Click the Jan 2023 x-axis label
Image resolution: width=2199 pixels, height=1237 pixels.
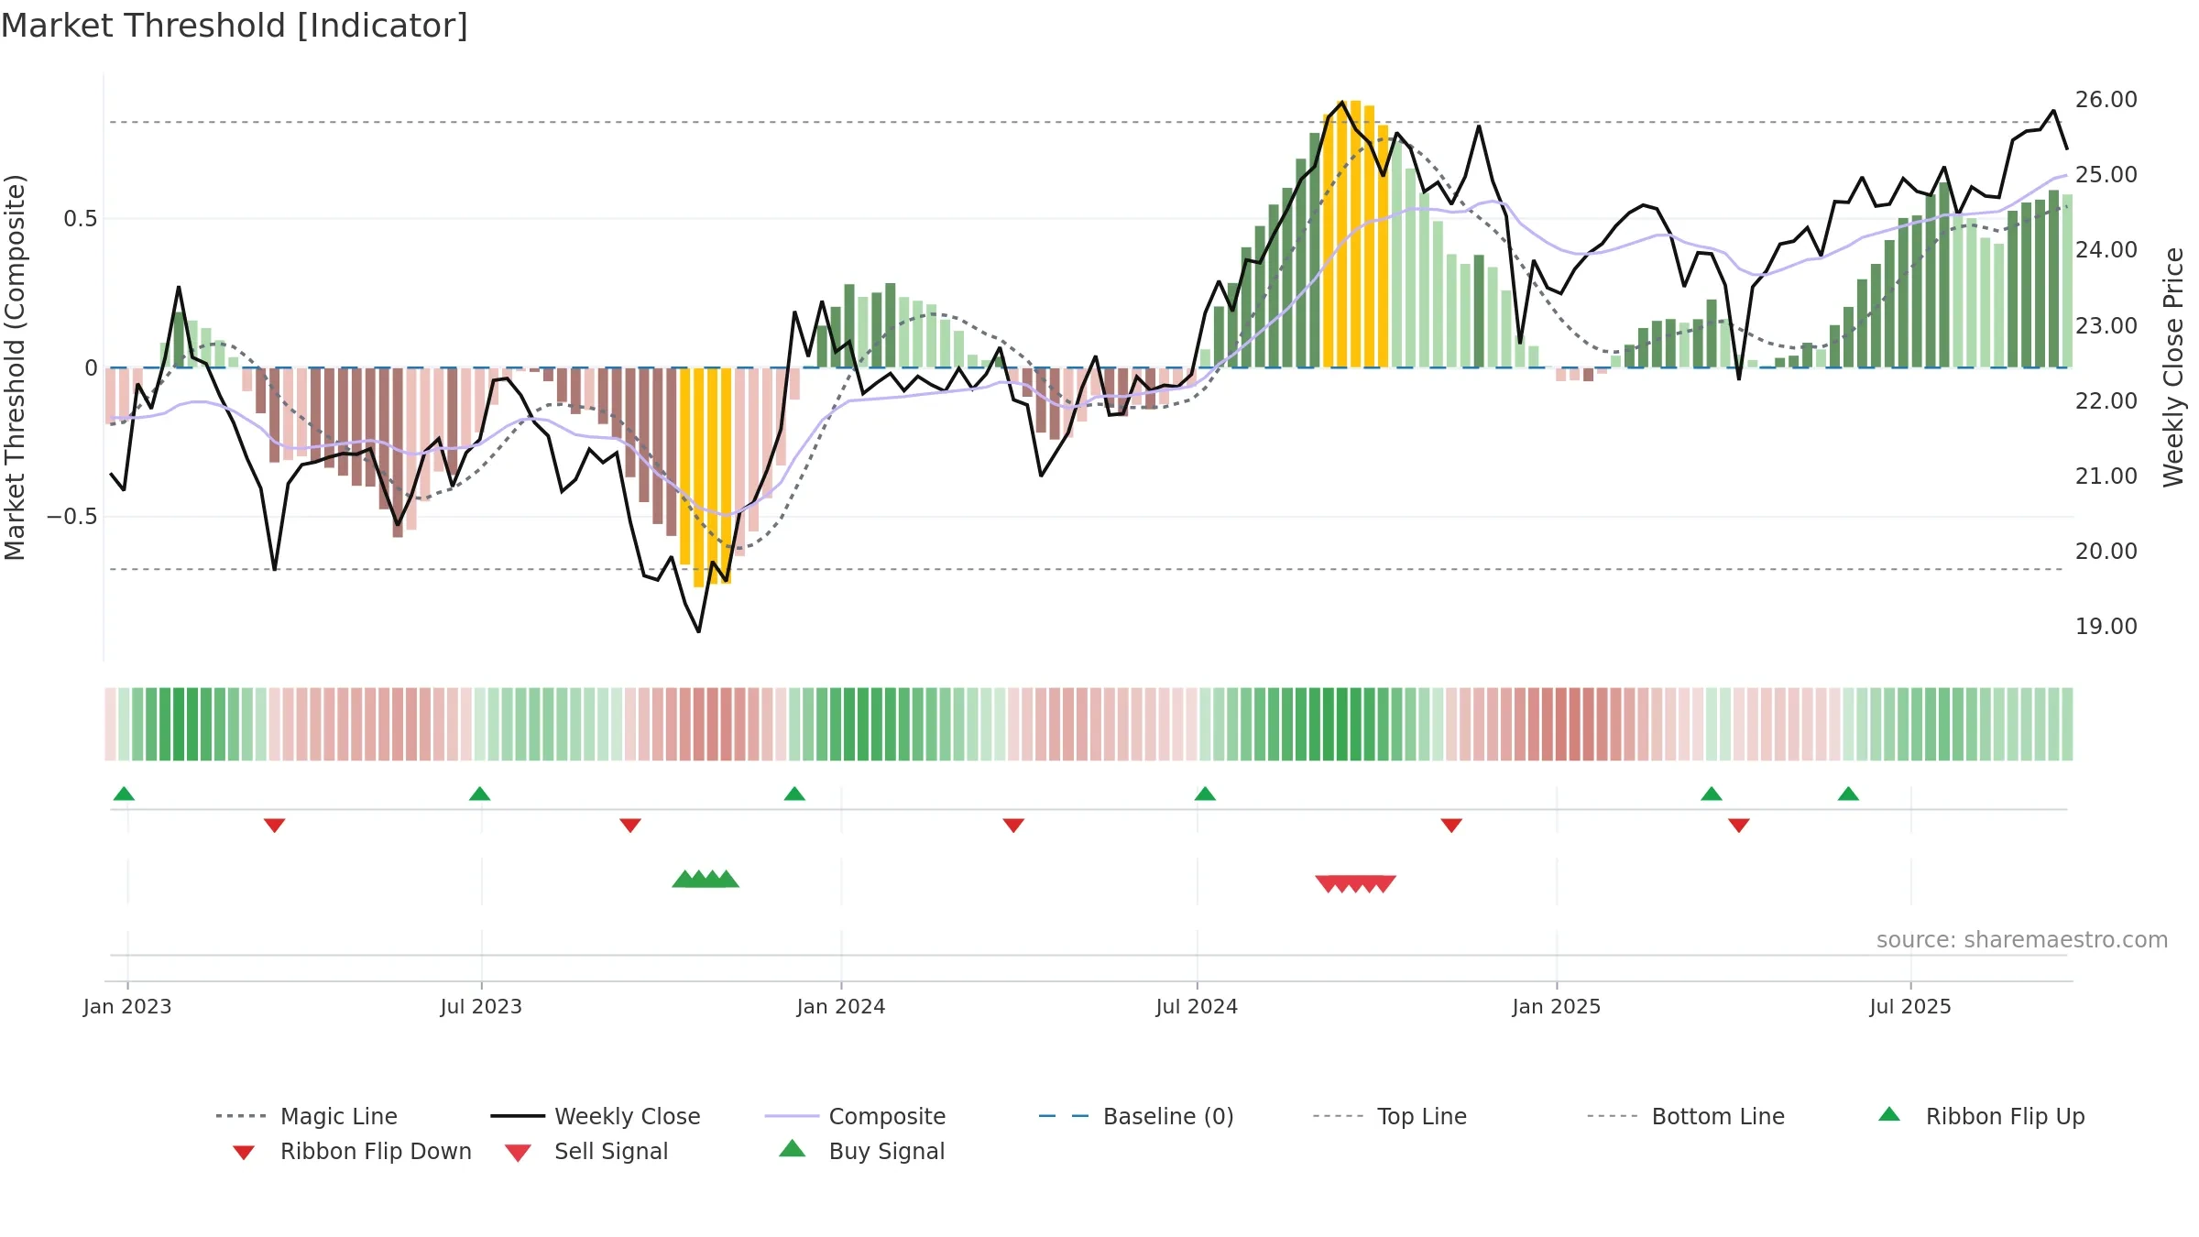[x=127, y=1006]
